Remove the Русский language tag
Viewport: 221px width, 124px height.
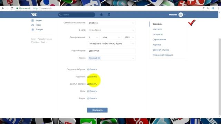[99, 58]
